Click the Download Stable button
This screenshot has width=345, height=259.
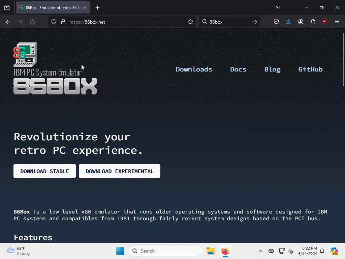click(45, 171)
